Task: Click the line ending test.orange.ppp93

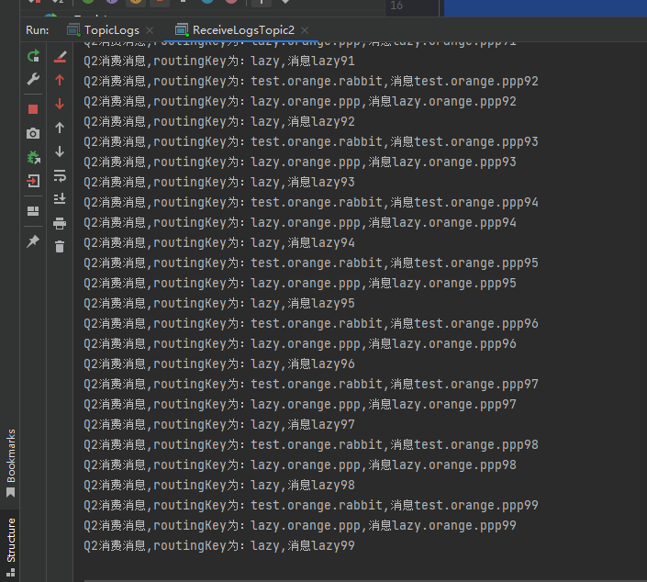Action: point(311,141)
